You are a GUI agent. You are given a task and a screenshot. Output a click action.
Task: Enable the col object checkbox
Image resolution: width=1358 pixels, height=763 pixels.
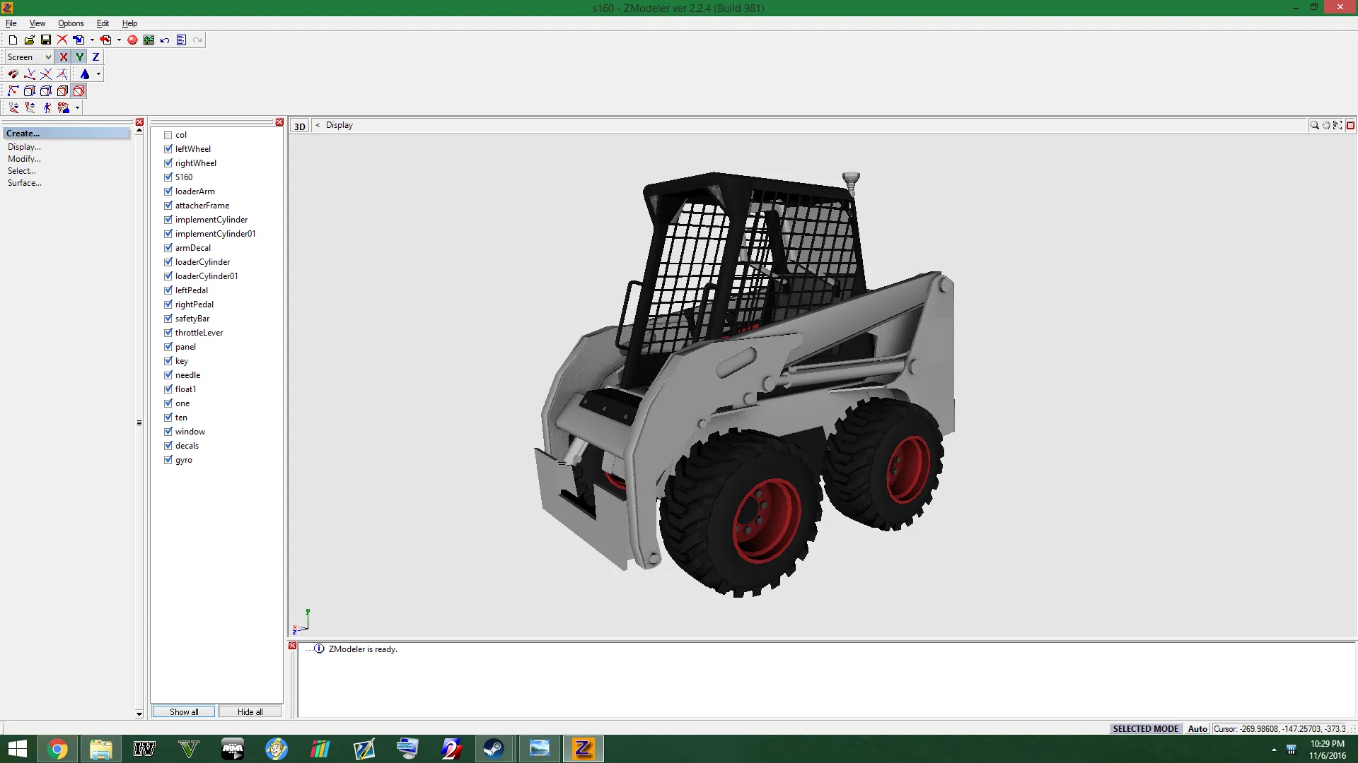(168, 135)
